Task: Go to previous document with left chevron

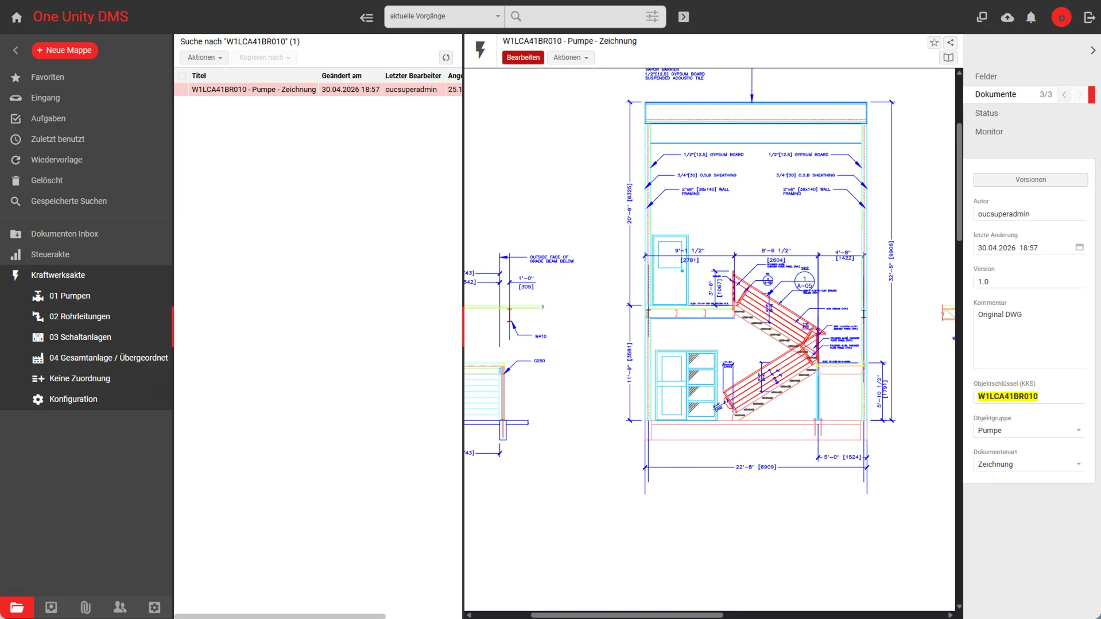Action: [1064, 95]
